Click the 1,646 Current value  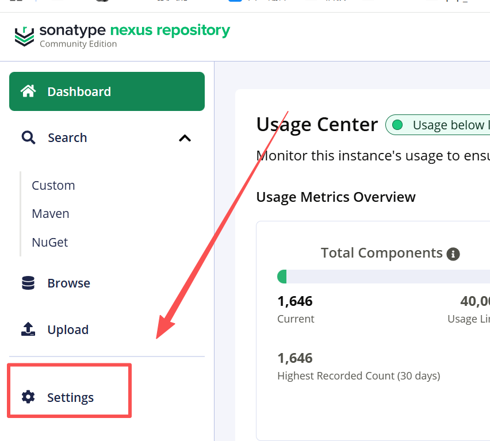(x=295, y=301)
